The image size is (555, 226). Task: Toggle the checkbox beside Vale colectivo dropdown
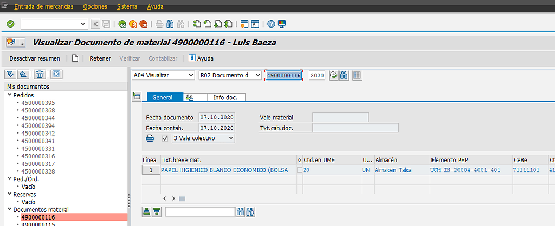pyautogui.click(x=165, y=138)
